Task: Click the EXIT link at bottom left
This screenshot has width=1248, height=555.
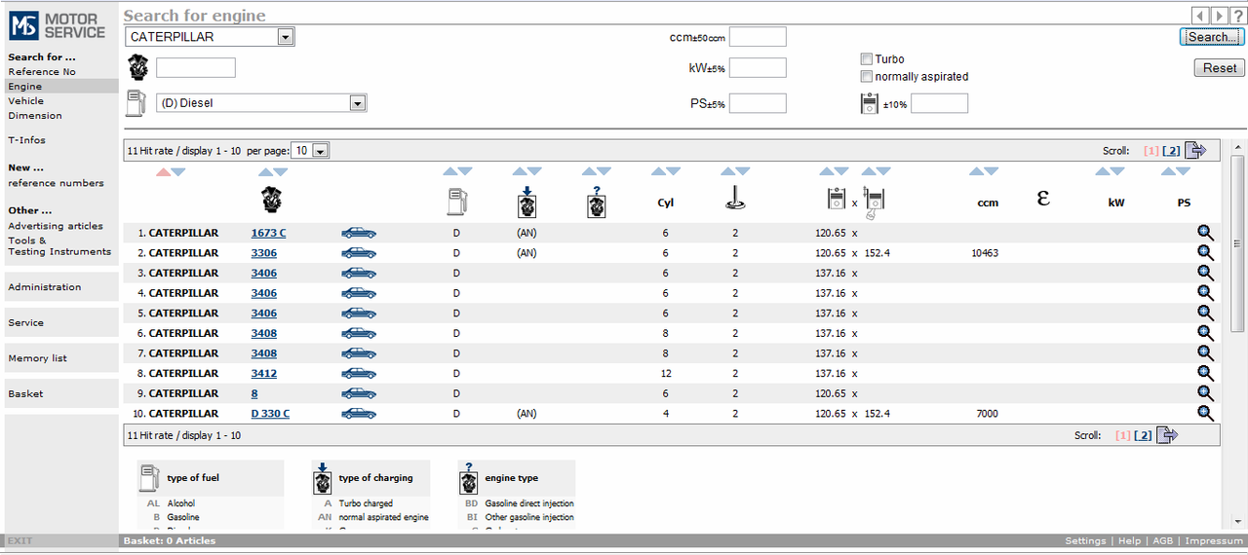Action: [20, 540]
